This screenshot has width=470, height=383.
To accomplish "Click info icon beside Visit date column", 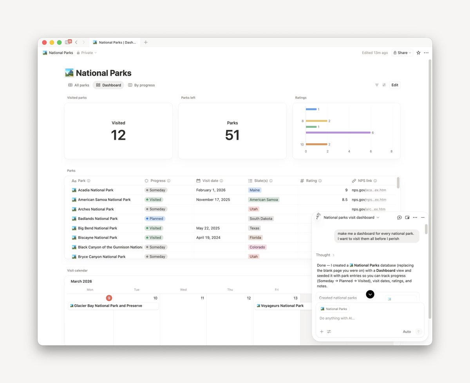I will [x=221, y=181].
